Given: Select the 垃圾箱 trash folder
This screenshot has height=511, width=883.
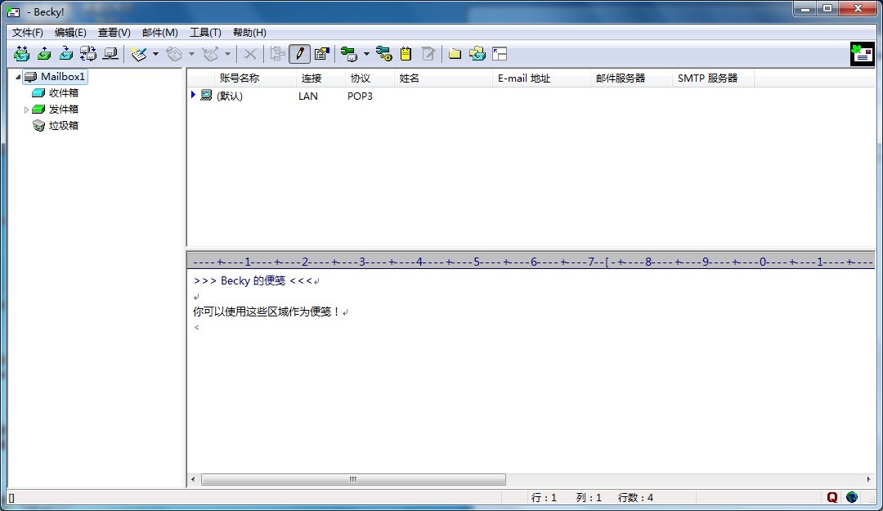Looking at the screenshot, I should coord(63,126).
